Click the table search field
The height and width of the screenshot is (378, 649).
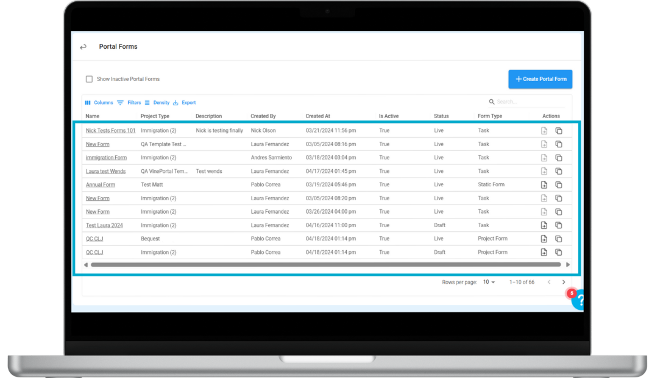(527, 102)
